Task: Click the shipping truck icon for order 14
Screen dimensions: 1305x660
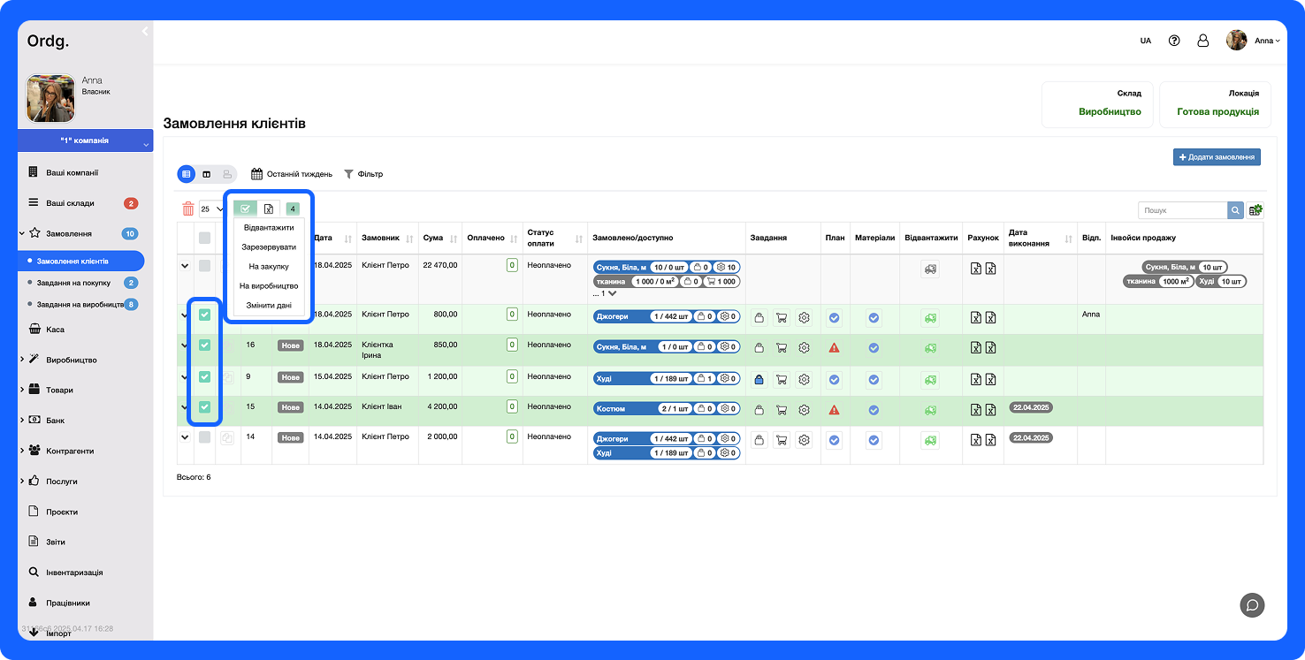Action: tap(930, 440)
